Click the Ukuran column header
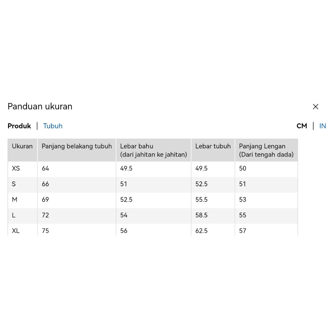The height and width of the screenshot is (334, 334). pos(22,146)
